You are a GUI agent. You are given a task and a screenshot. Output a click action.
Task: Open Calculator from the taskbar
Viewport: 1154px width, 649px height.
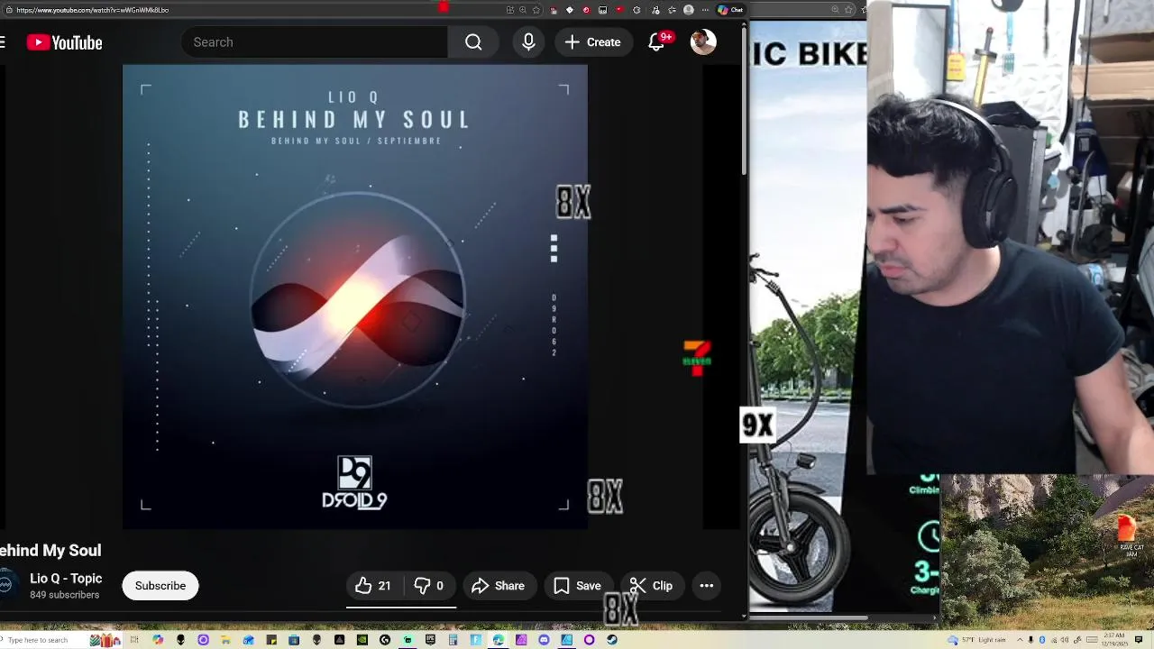[453, 640]
